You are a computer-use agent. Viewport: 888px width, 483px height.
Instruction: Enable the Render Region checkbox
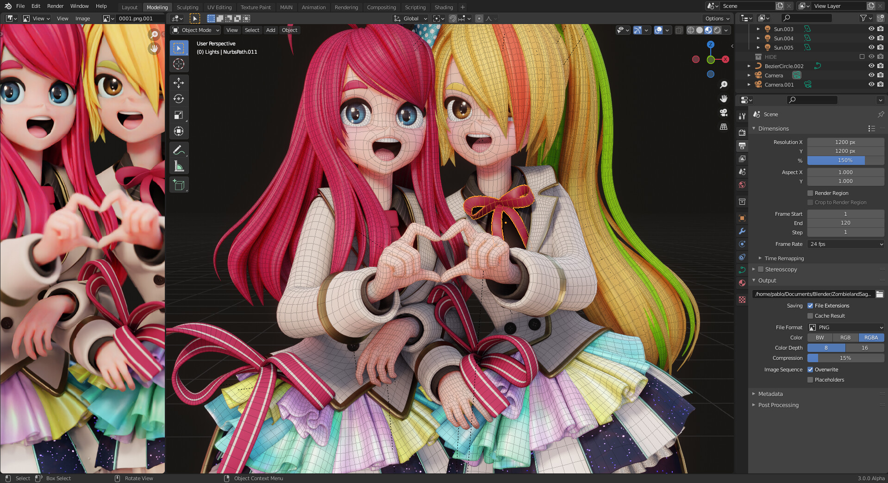click(x=810, y=193)
